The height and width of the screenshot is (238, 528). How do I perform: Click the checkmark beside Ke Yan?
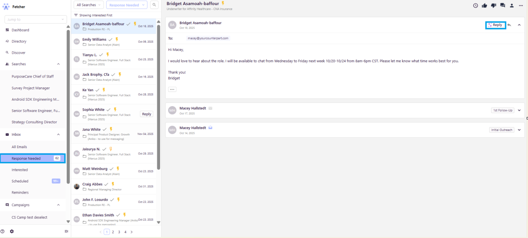[97, 90]
